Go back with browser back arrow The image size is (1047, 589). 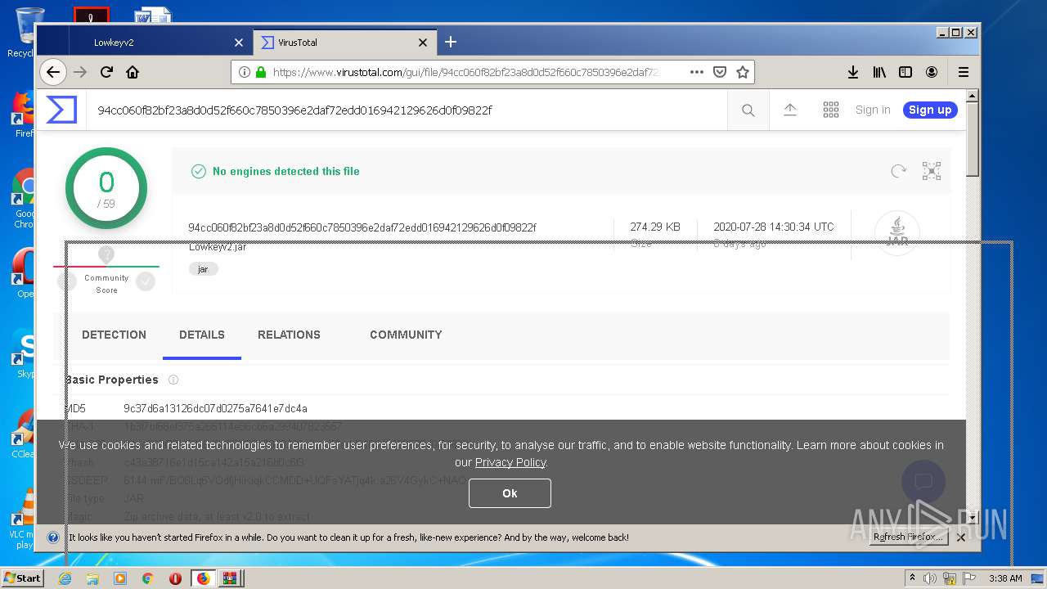pyautogui.click(x=53, y=72)
